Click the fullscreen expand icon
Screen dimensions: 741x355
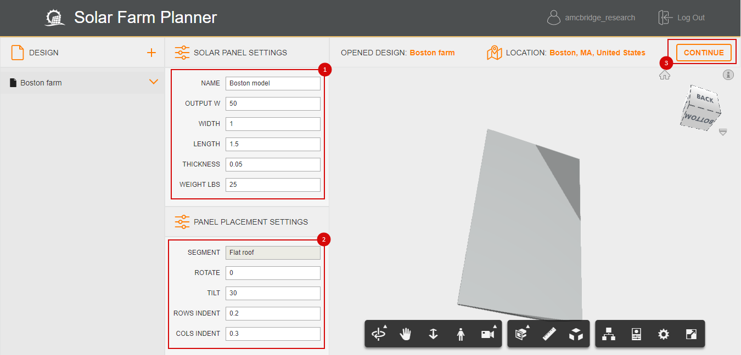point(691,334)
